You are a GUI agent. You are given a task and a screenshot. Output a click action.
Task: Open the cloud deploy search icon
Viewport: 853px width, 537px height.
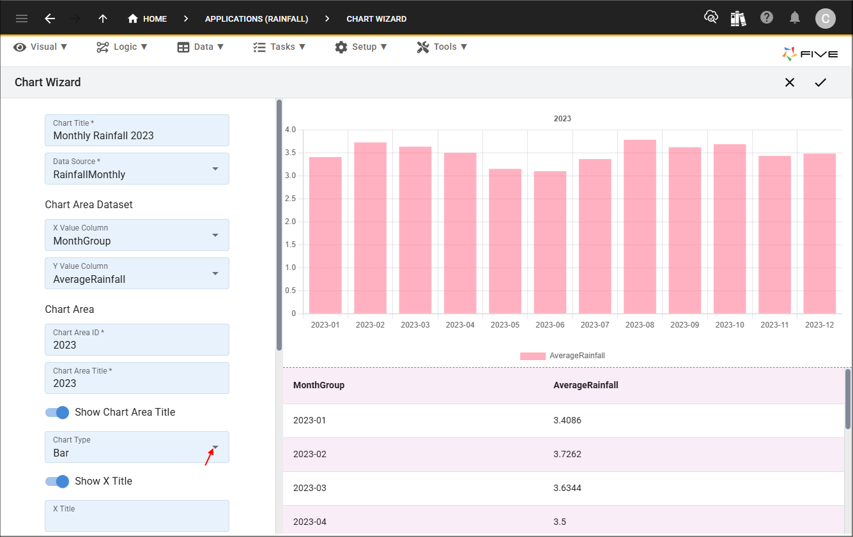point(711,18)
